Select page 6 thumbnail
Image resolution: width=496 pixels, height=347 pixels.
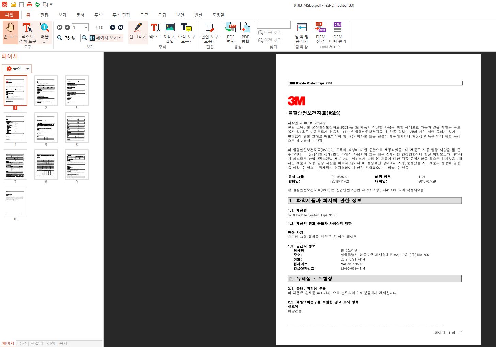77,128
